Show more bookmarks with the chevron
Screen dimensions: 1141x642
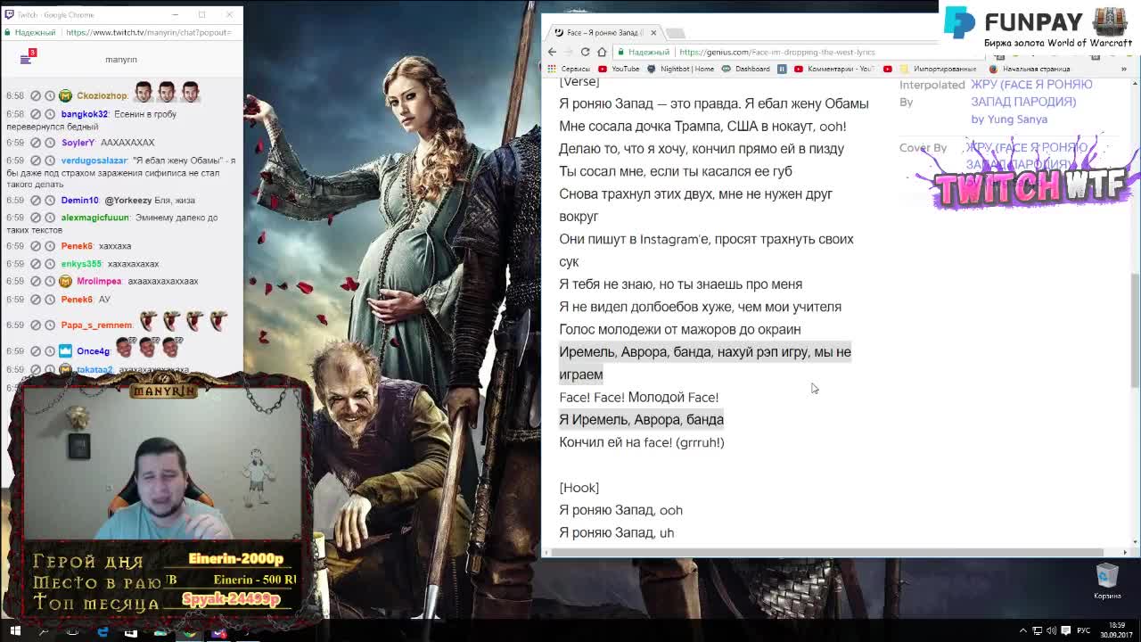point(1125,69)
